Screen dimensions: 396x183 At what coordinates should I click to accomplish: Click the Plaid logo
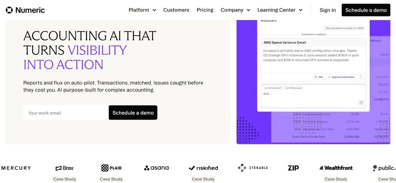pyautogui.click(x=111, y=168)
